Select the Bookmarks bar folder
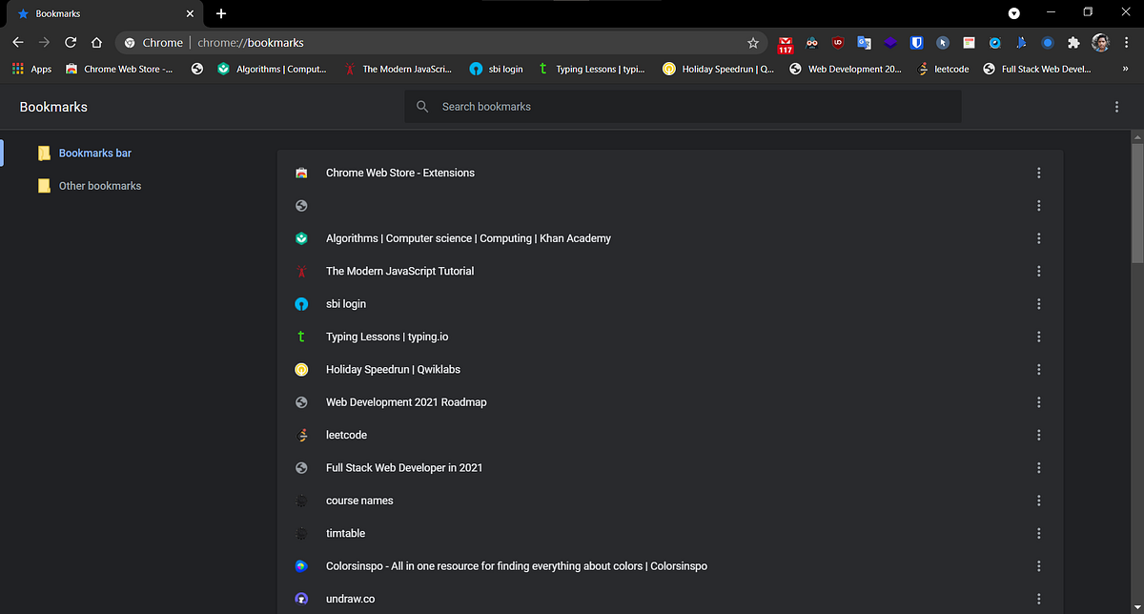Screen dimensions: 1144x614 (95, 153)
